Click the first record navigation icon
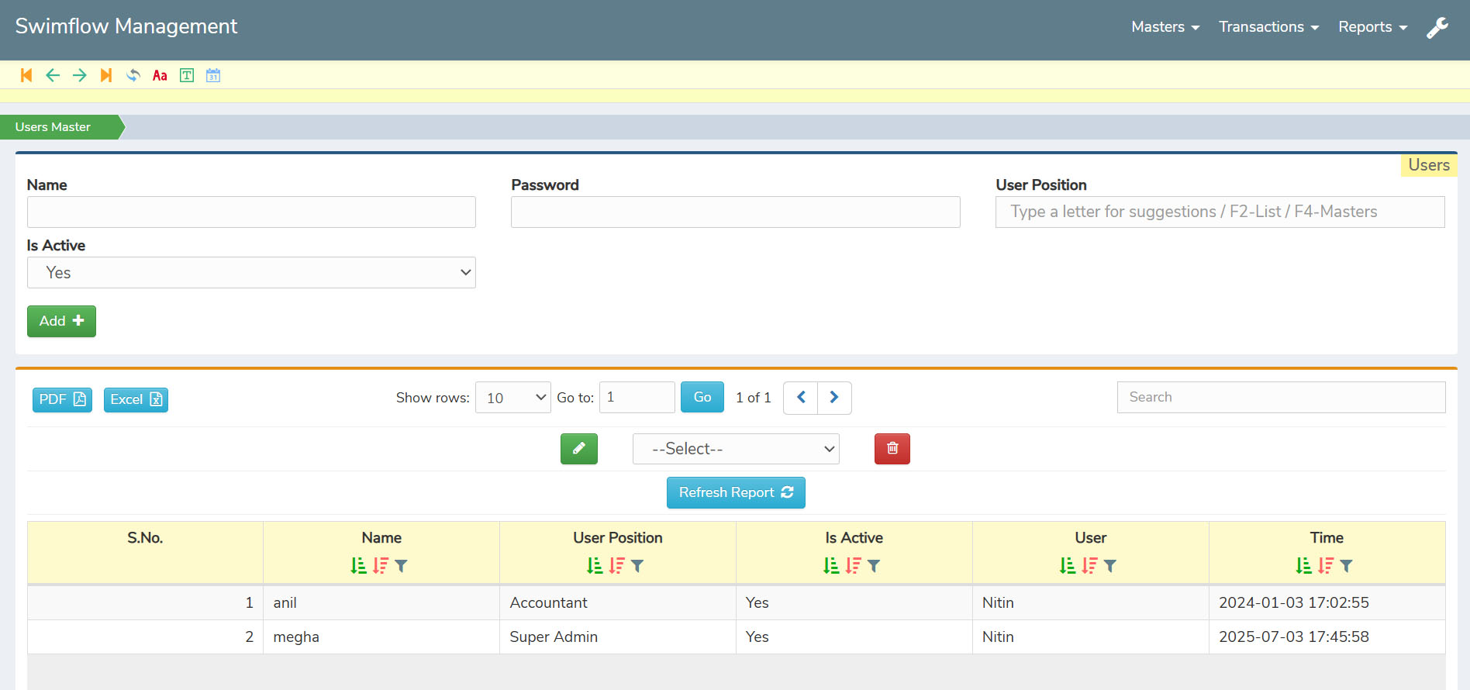 tap(26, 75)
